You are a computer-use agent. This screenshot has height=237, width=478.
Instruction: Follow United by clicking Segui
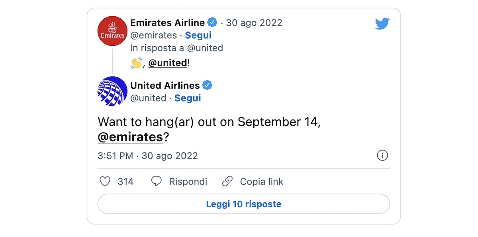tap(187, 98)
